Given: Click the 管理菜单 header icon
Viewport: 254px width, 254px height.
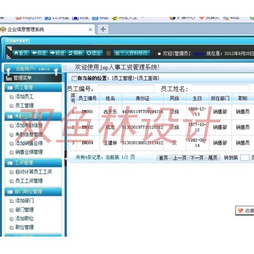Looking at the screenshot, I should [x=9, y=78].
